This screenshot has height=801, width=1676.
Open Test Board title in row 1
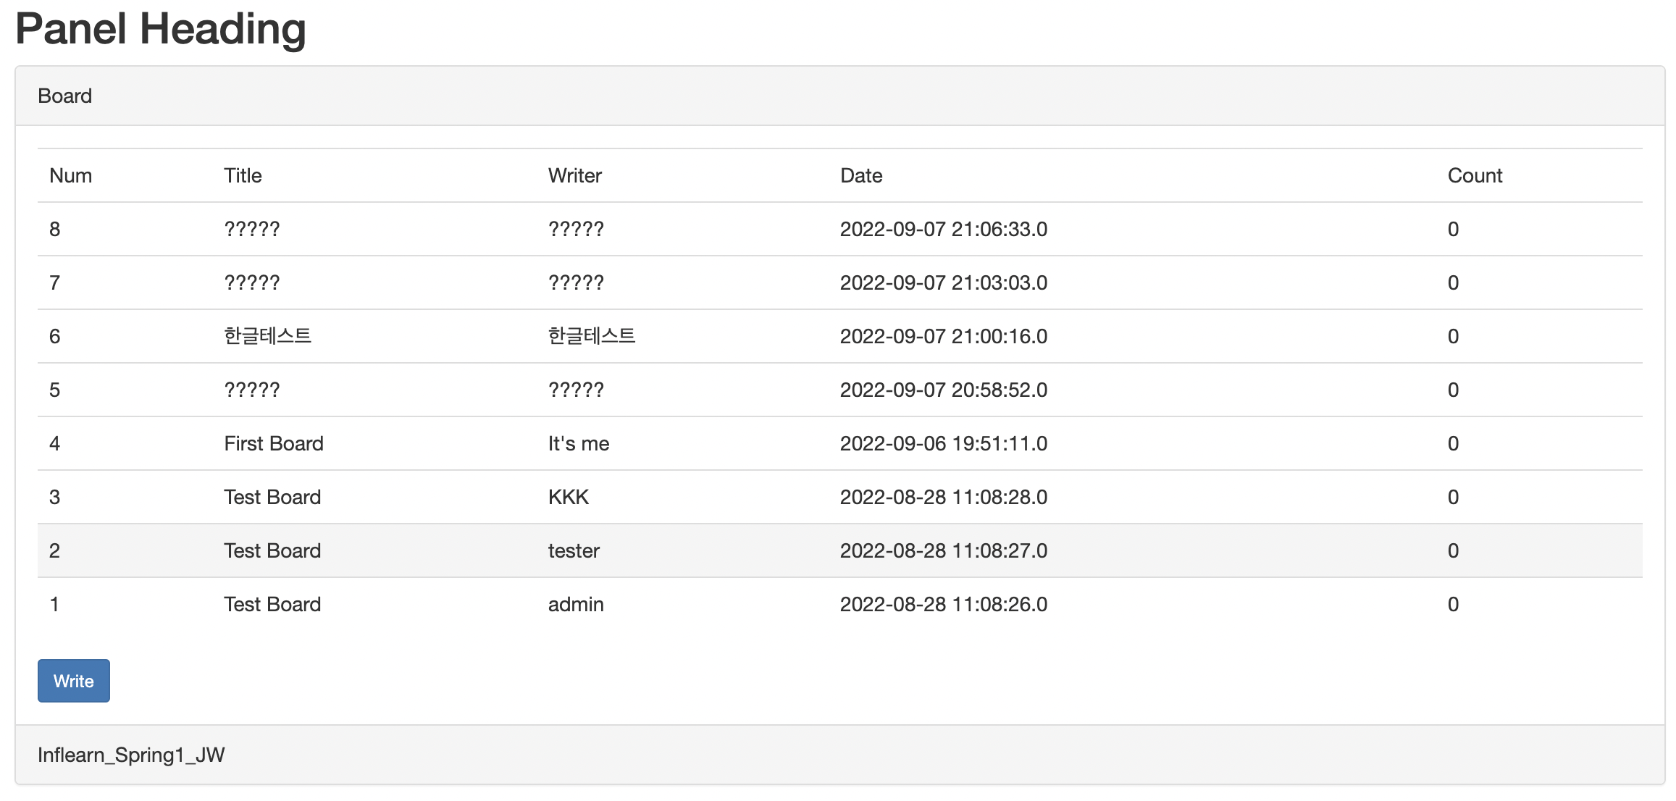point(272,604)
